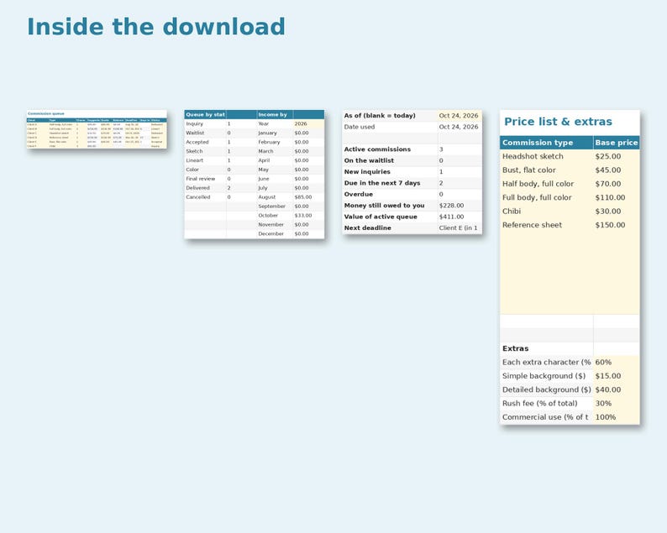
Task: Select 'Half body, full color' commission type
Action: coord(538,184)
